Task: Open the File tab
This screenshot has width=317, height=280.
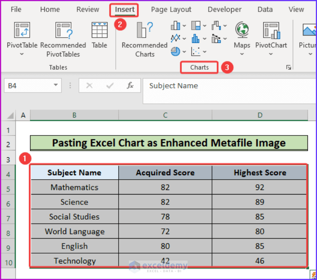Action: click(x=16, y=9)
